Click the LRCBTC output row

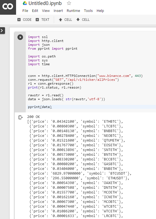pos(76,216)
